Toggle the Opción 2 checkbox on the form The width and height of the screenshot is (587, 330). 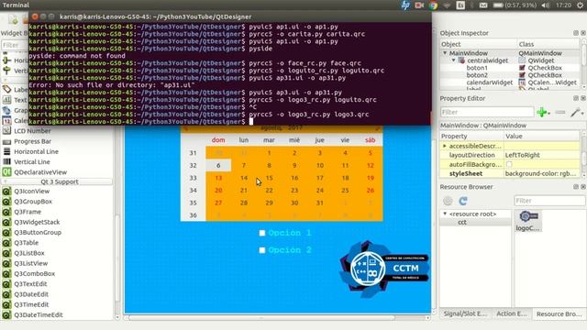(262, 250)
